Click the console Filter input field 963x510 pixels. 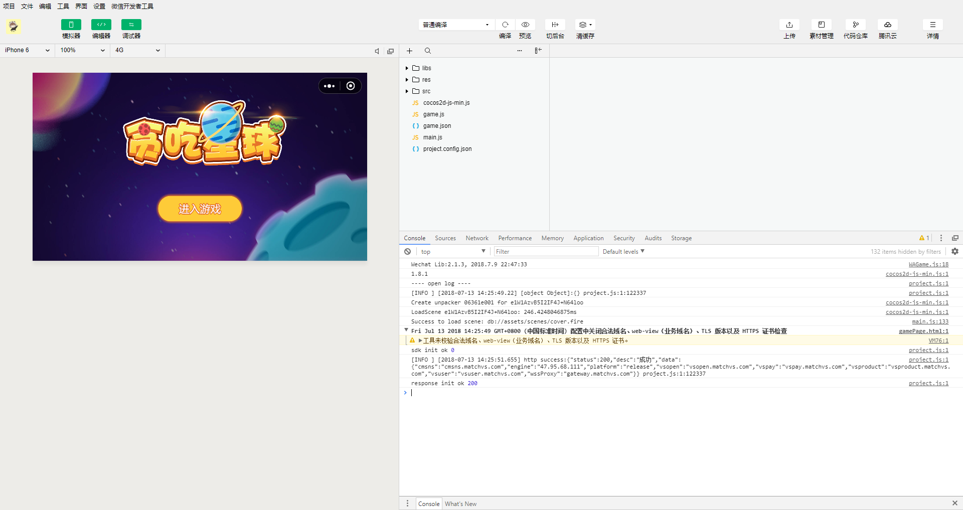546,252
